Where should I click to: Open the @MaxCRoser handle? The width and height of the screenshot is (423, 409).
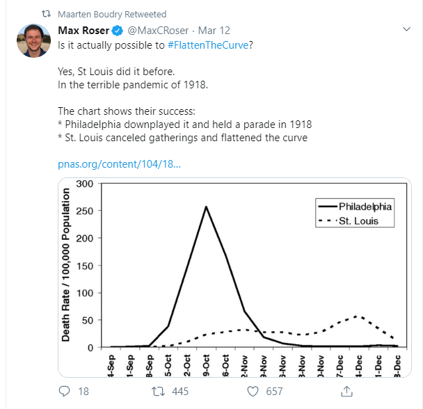[157, 31]
